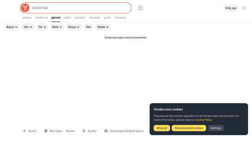Open the Cookie Policy link
This screenshot has height=141, width=252.
[x=204, y=120]
